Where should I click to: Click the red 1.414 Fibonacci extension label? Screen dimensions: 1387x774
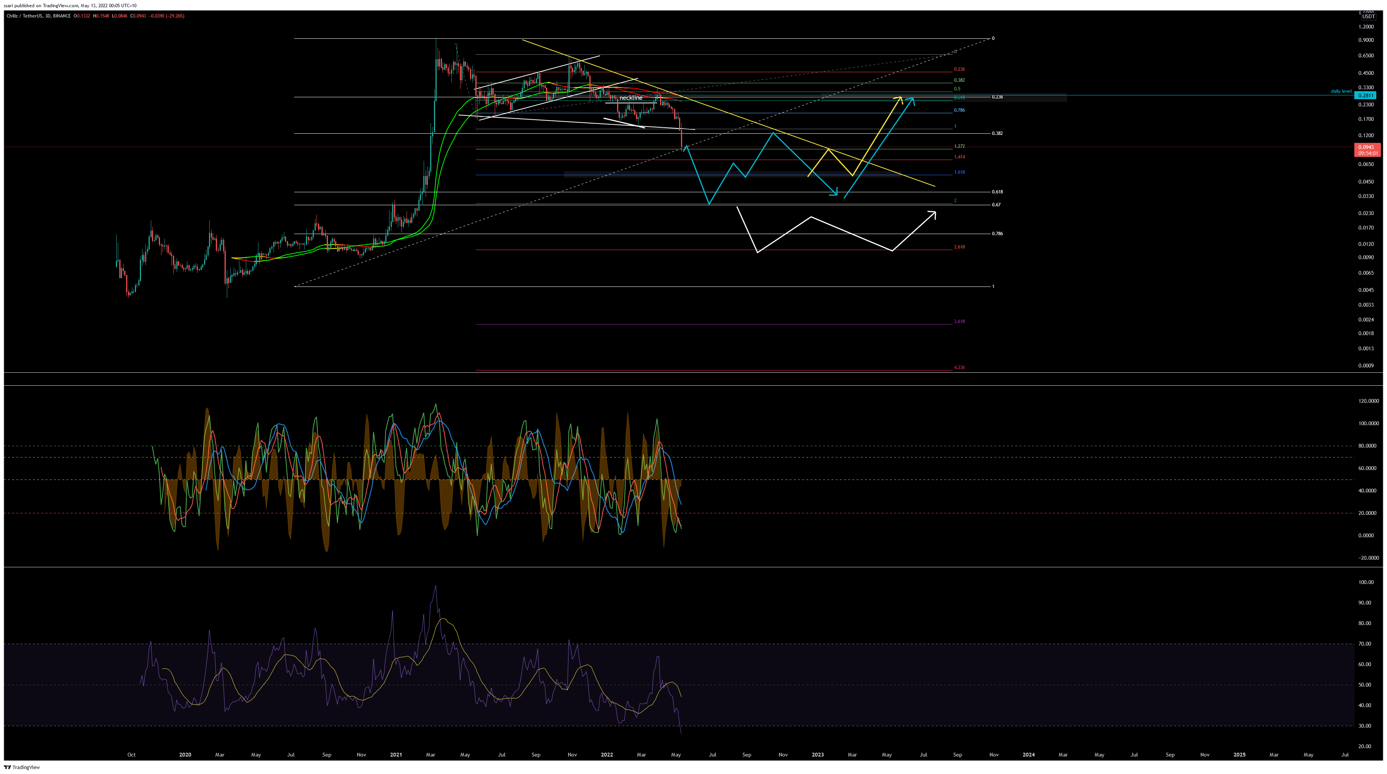(x=959, y=157)
